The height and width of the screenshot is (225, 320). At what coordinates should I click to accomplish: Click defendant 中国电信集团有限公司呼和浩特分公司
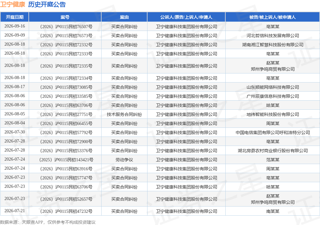point(272,132)
